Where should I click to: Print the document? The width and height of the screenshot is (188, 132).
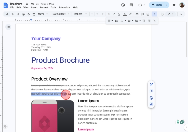[23, 14]
